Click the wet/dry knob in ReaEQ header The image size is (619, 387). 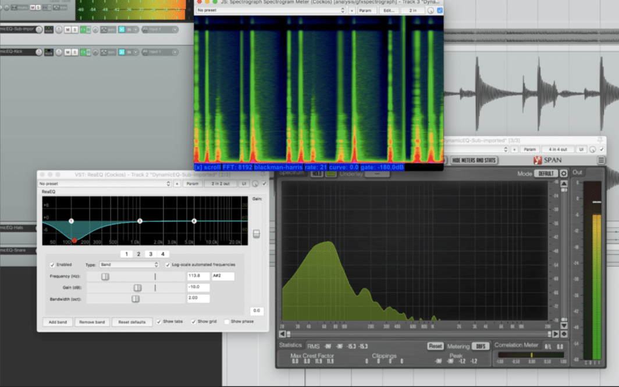point(255,184)
